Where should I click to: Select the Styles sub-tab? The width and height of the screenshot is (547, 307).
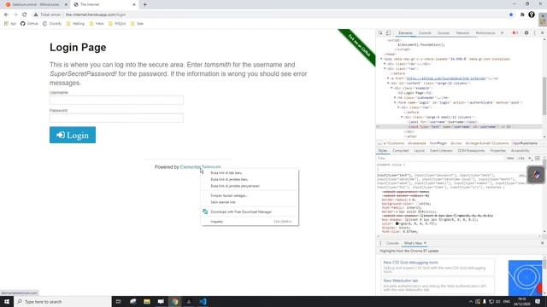point(383,151)
